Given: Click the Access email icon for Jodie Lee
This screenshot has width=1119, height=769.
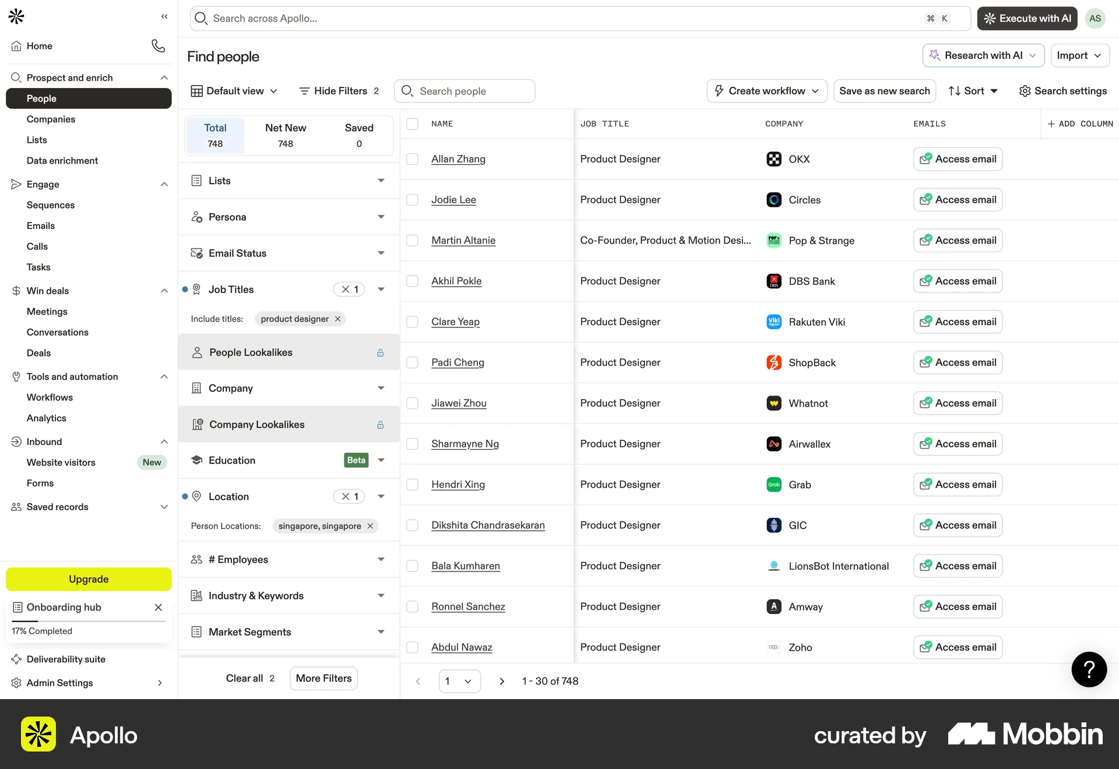Looking at the screenshot, I should click(927, 199).
